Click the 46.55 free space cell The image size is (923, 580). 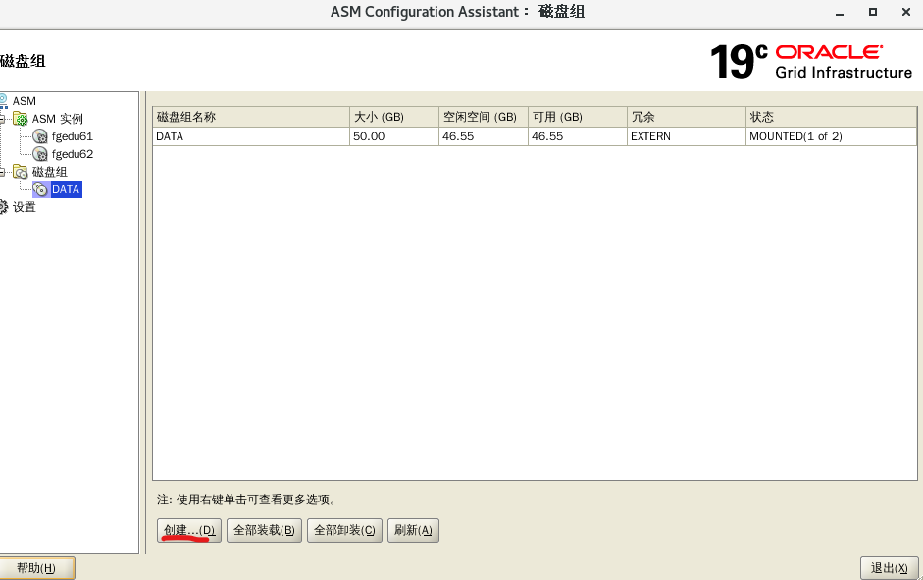coord(484,136)
